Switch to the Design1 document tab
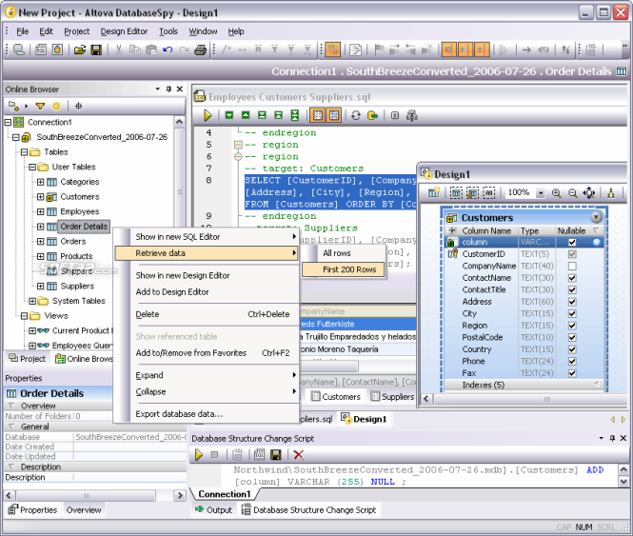 [x=364, y=419]
